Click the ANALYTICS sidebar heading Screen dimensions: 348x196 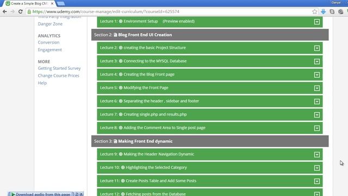click(49, 36)
